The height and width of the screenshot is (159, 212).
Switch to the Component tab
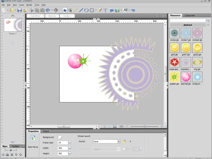(190, 16)
